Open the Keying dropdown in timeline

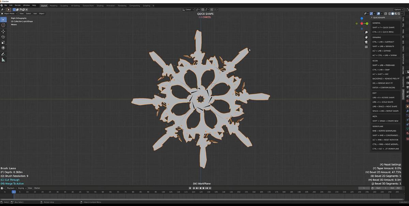[x=22, y=188]
